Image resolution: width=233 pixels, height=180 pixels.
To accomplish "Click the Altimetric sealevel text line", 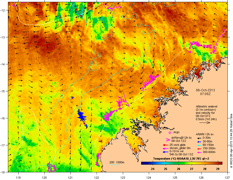I will point(207,106).
